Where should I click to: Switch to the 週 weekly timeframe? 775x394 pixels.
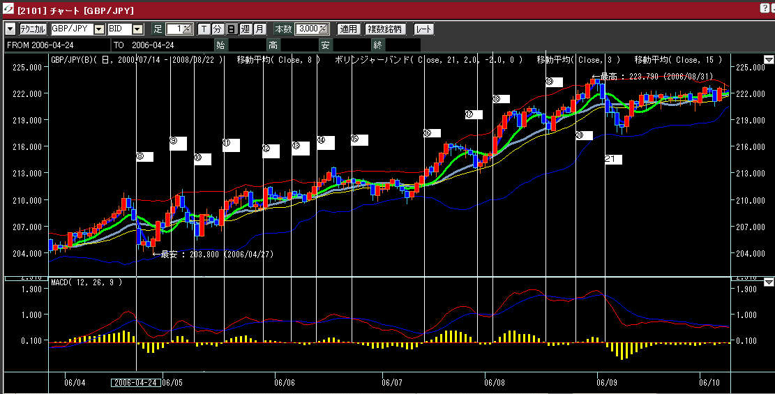click(246, 29)
